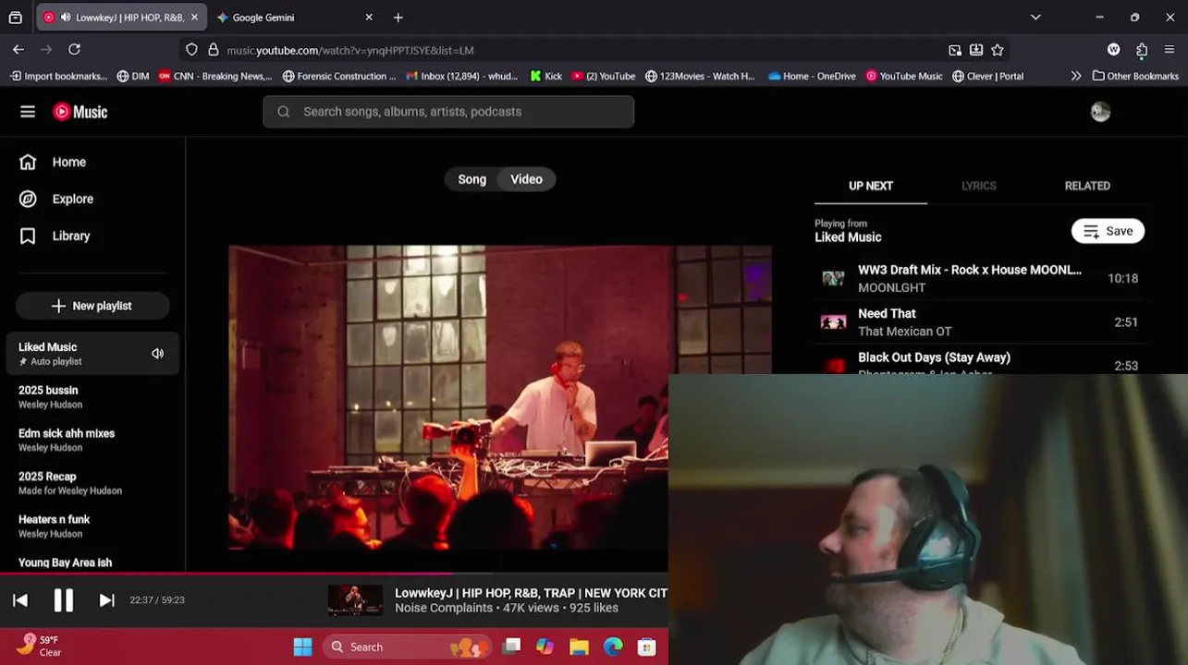Select the Lyrics tab
Image resolution: width=1188 pixels, height=665 pixels.
pos(978,186)
